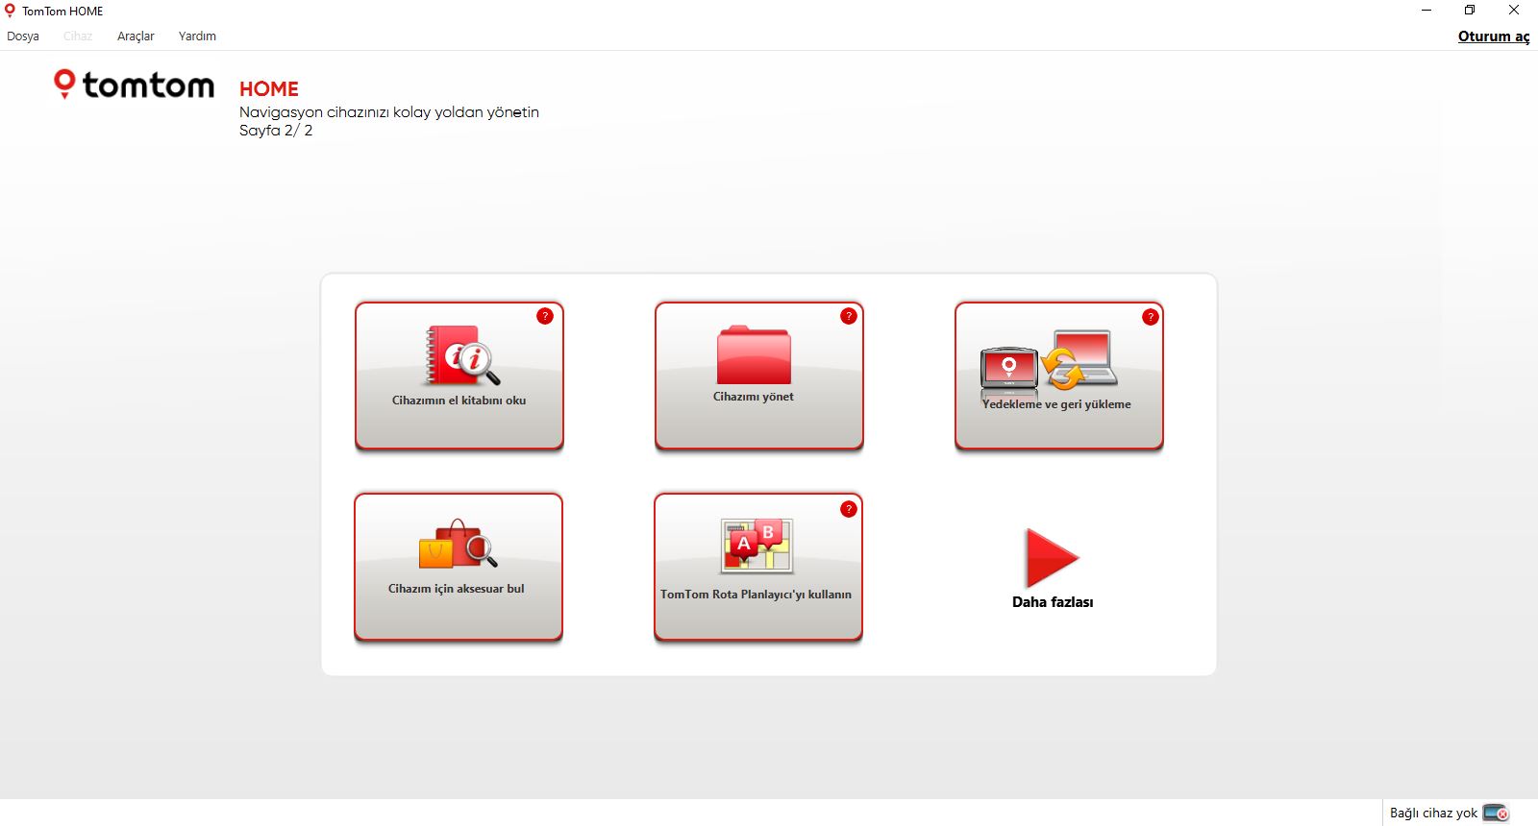Viewport: 1538px width, 826px height.
Task: Click the Cihazımın el kitabını oku label
Action: tap(459, 401)
